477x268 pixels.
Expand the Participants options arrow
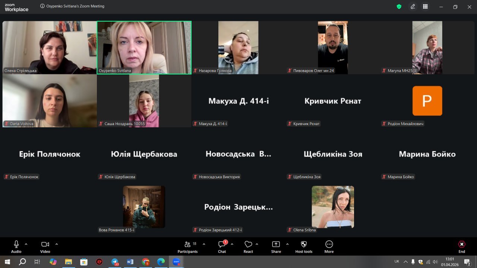pyautogui.click(x=204, y=244)
